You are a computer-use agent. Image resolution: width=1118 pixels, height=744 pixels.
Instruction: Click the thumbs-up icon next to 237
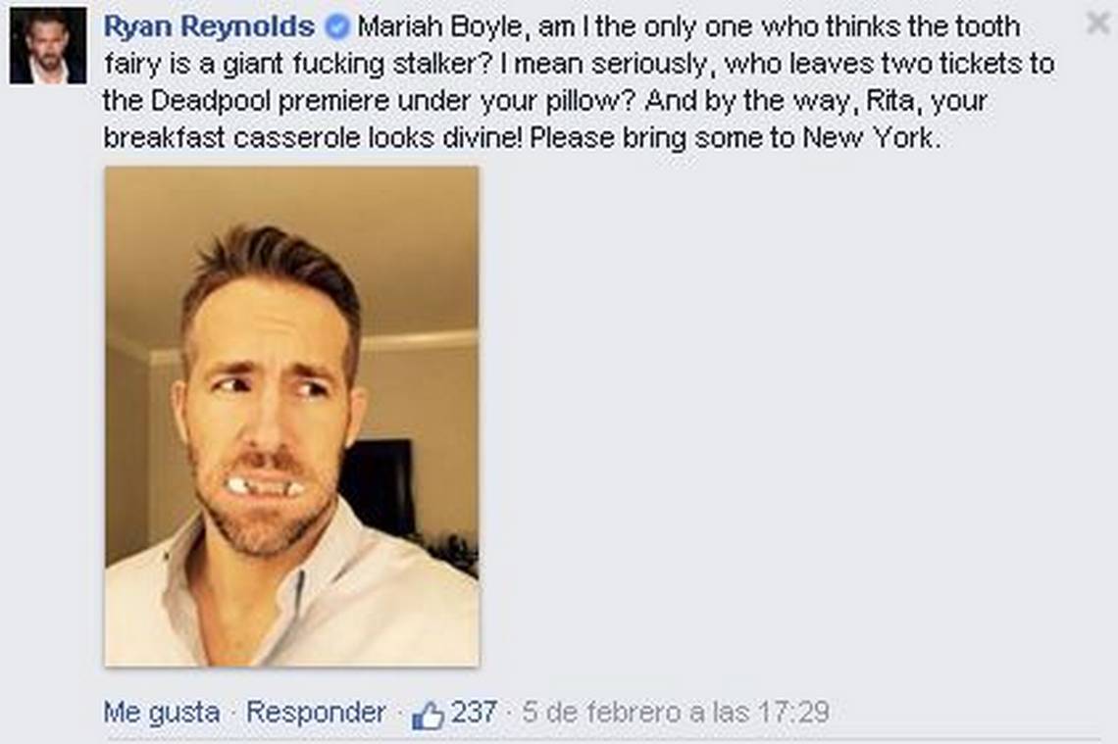[x=428, y=714]
